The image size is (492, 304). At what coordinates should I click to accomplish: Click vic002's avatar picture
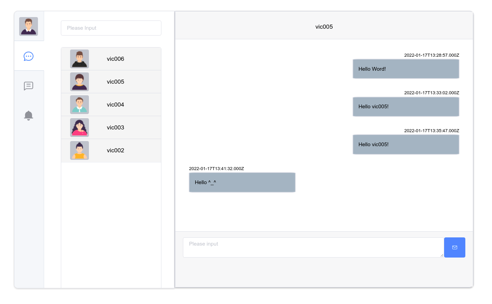click(79, 150)
